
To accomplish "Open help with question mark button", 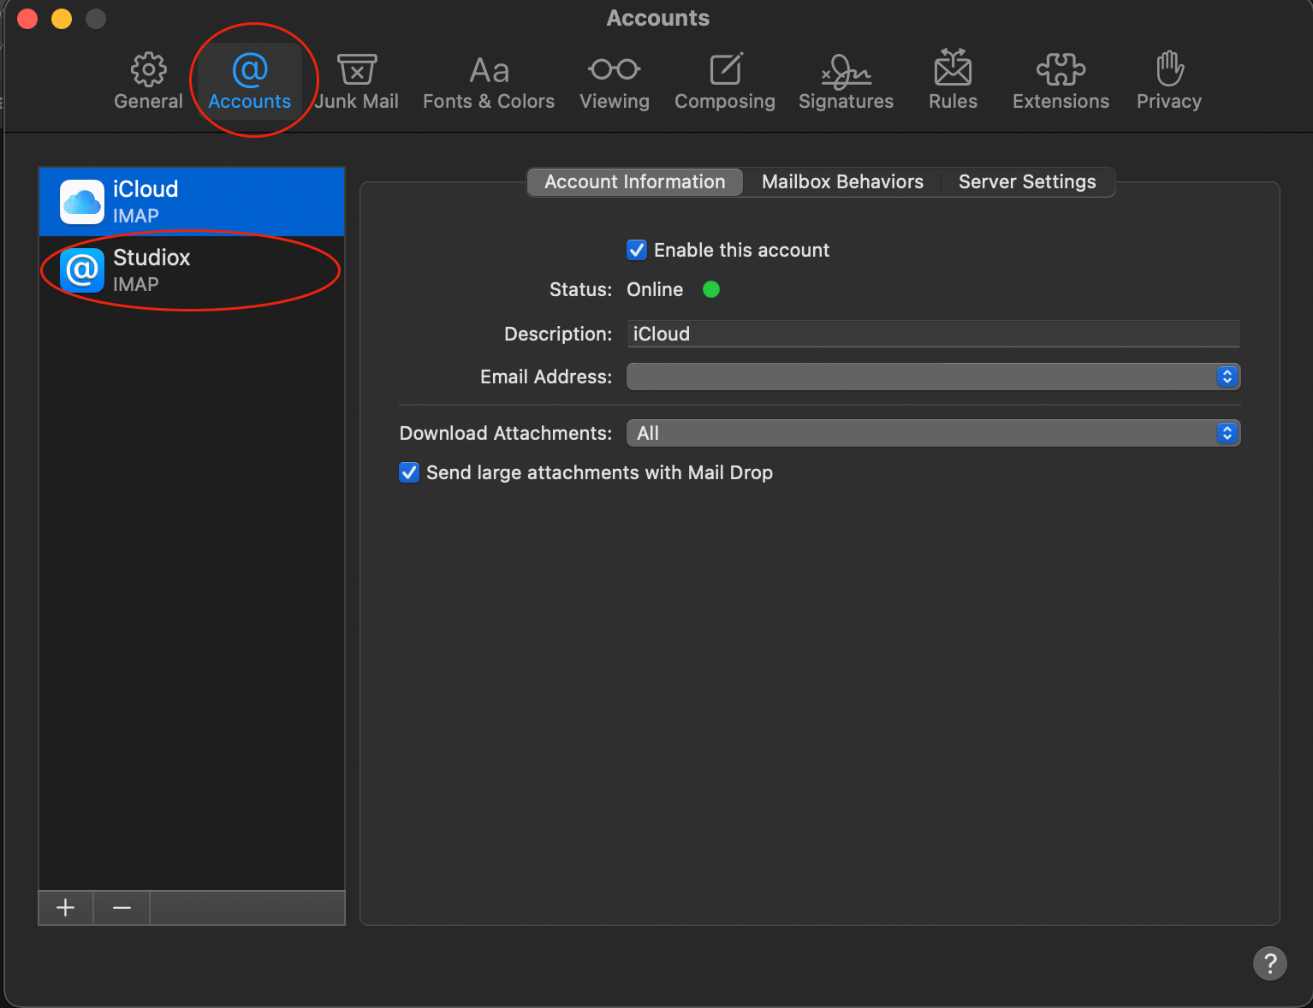I will point(1270,963).
